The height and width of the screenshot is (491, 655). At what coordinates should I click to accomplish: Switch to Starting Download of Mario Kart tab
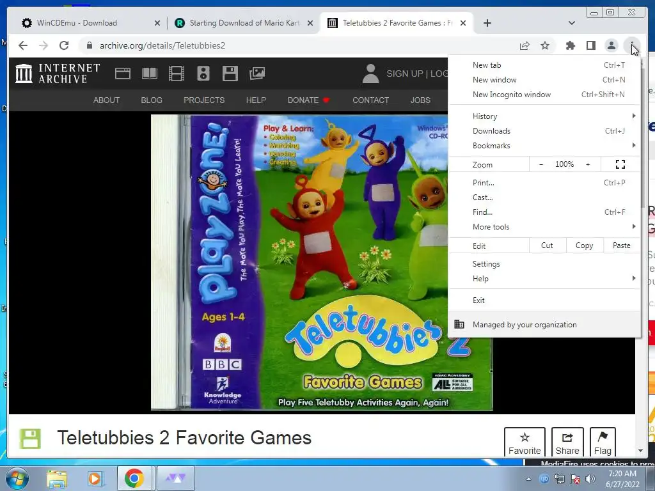245,23
